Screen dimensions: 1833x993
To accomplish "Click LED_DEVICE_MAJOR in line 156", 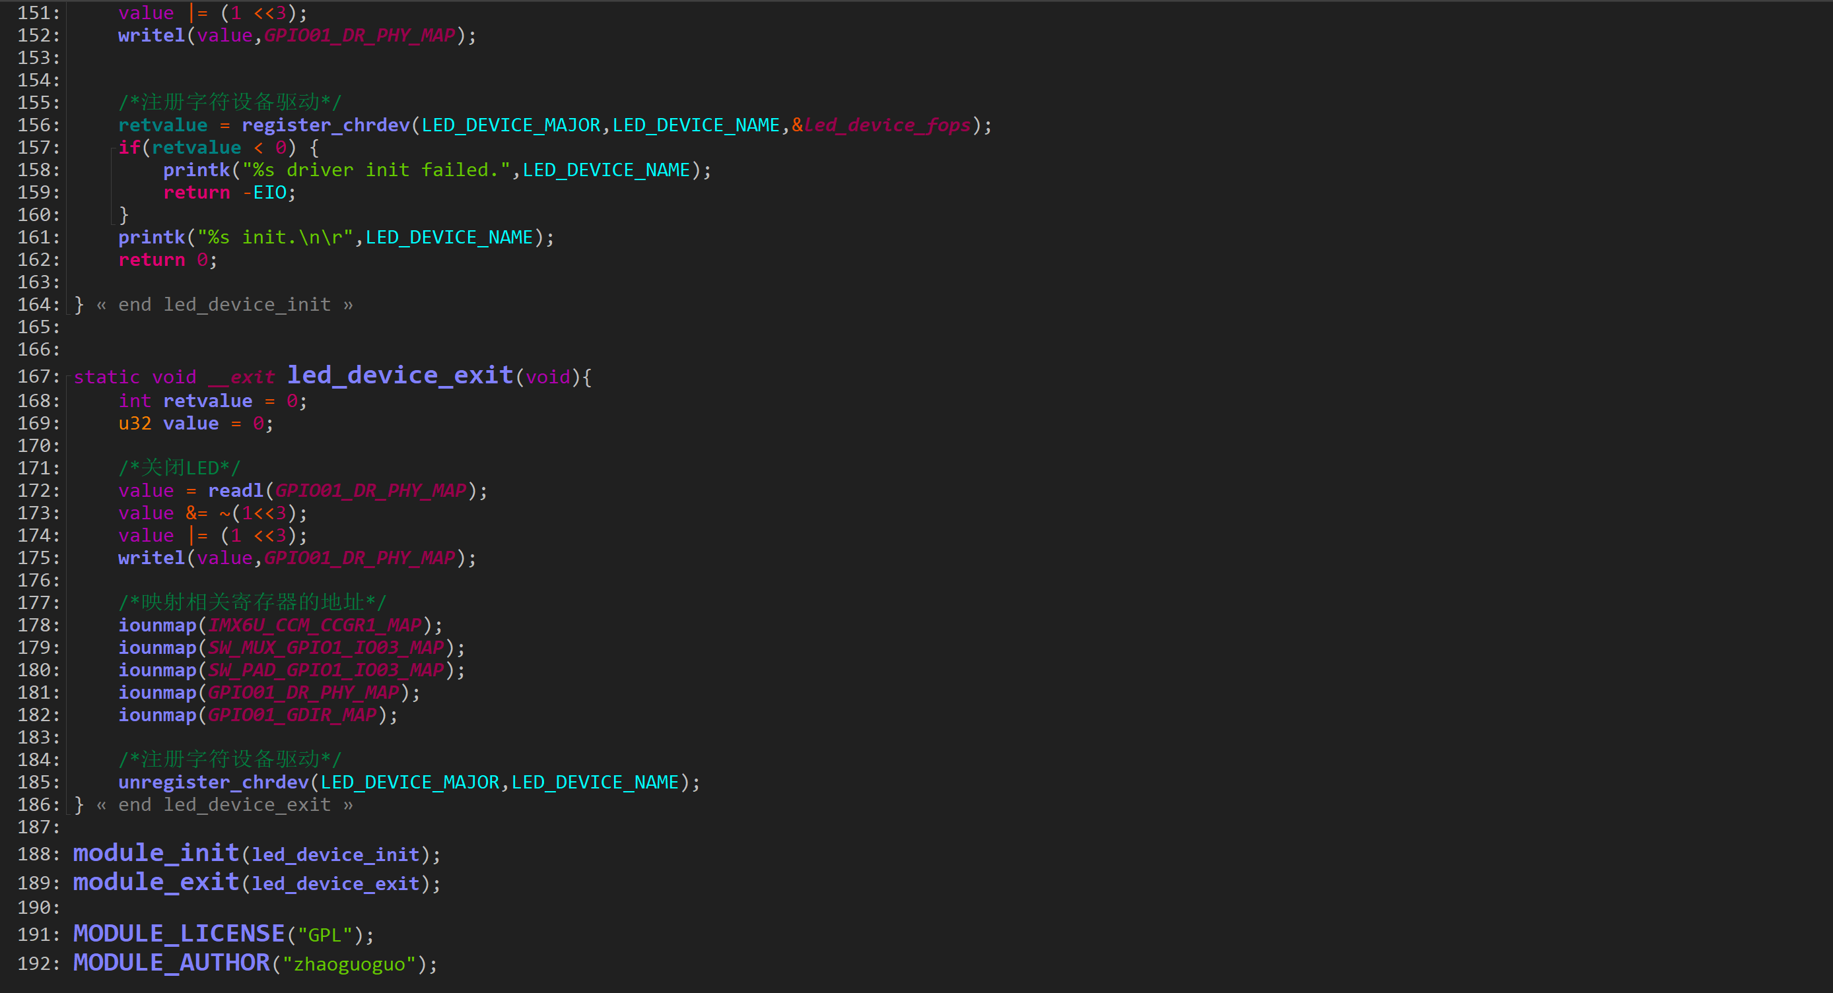I will click(x=511, y=125).
